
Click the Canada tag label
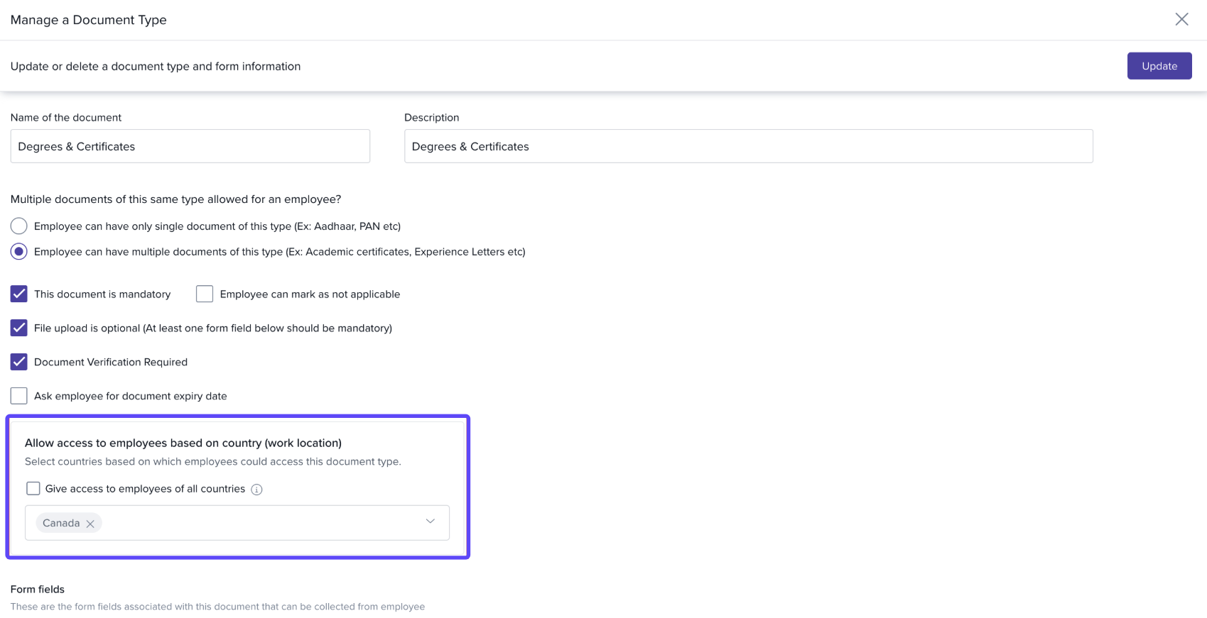click(61, 523)
